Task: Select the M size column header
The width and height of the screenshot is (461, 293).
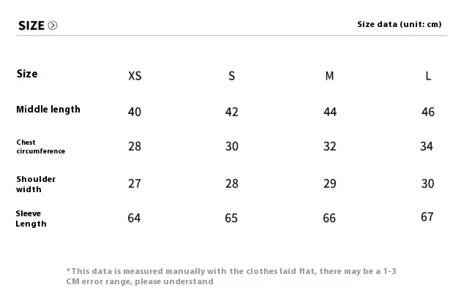Action: (x=329, y=76)
